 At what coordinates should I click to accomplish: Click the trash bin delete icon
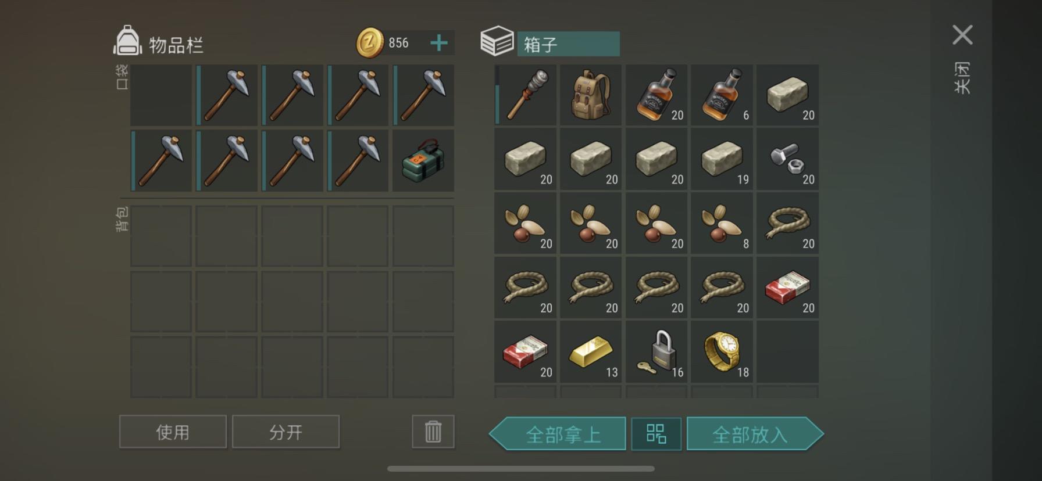(433, 432)
